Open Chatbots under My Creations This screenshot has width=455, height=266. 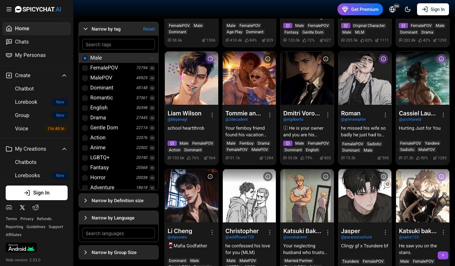(x=26, y=162)
